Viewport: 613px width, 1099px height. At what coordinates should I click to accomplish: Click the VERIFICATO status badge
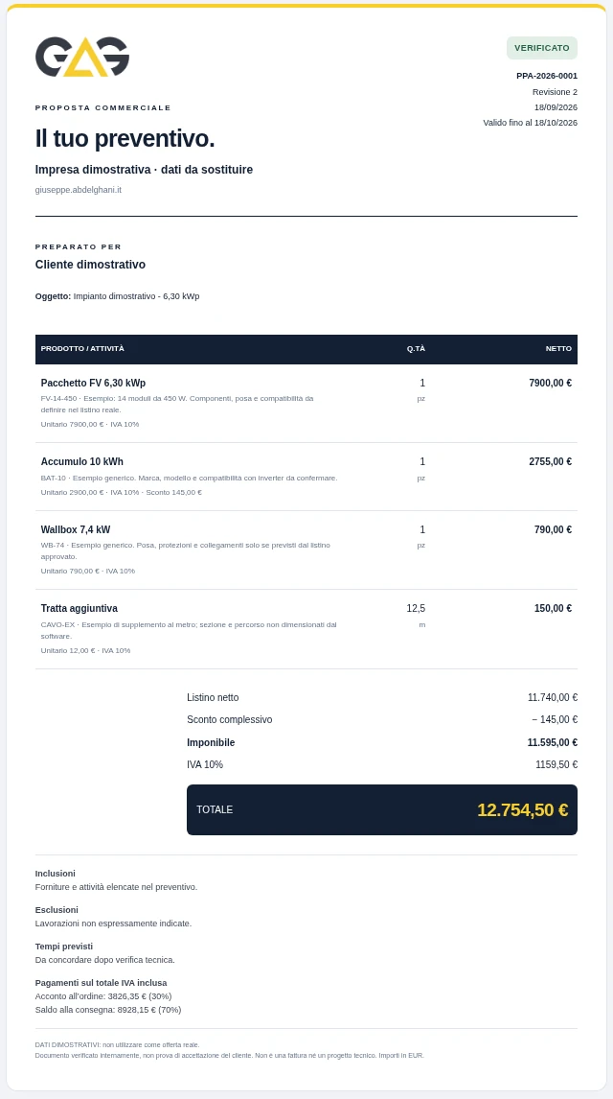pyautogui.click(x=541, y=48)
